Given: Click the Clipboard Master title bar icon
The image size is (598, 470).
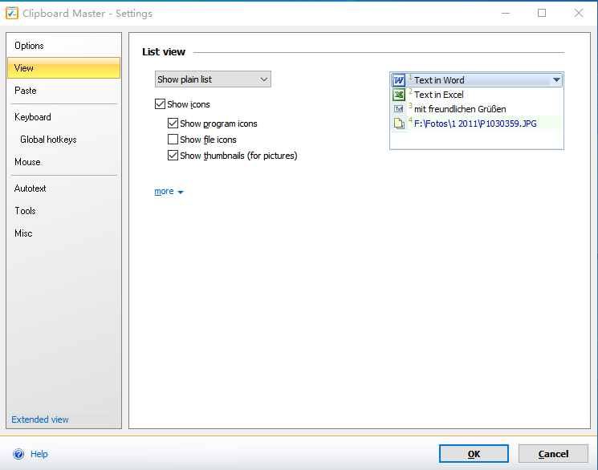Looking at the screenshot, I should pyautogui.click(x=12, y=14).
